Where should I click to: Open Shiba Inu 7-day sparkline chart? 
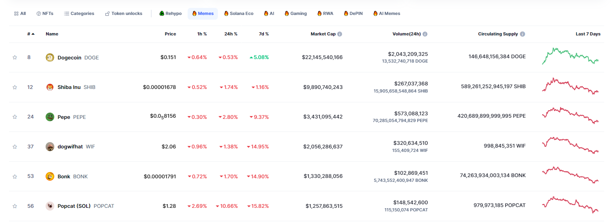click(570, 86)
